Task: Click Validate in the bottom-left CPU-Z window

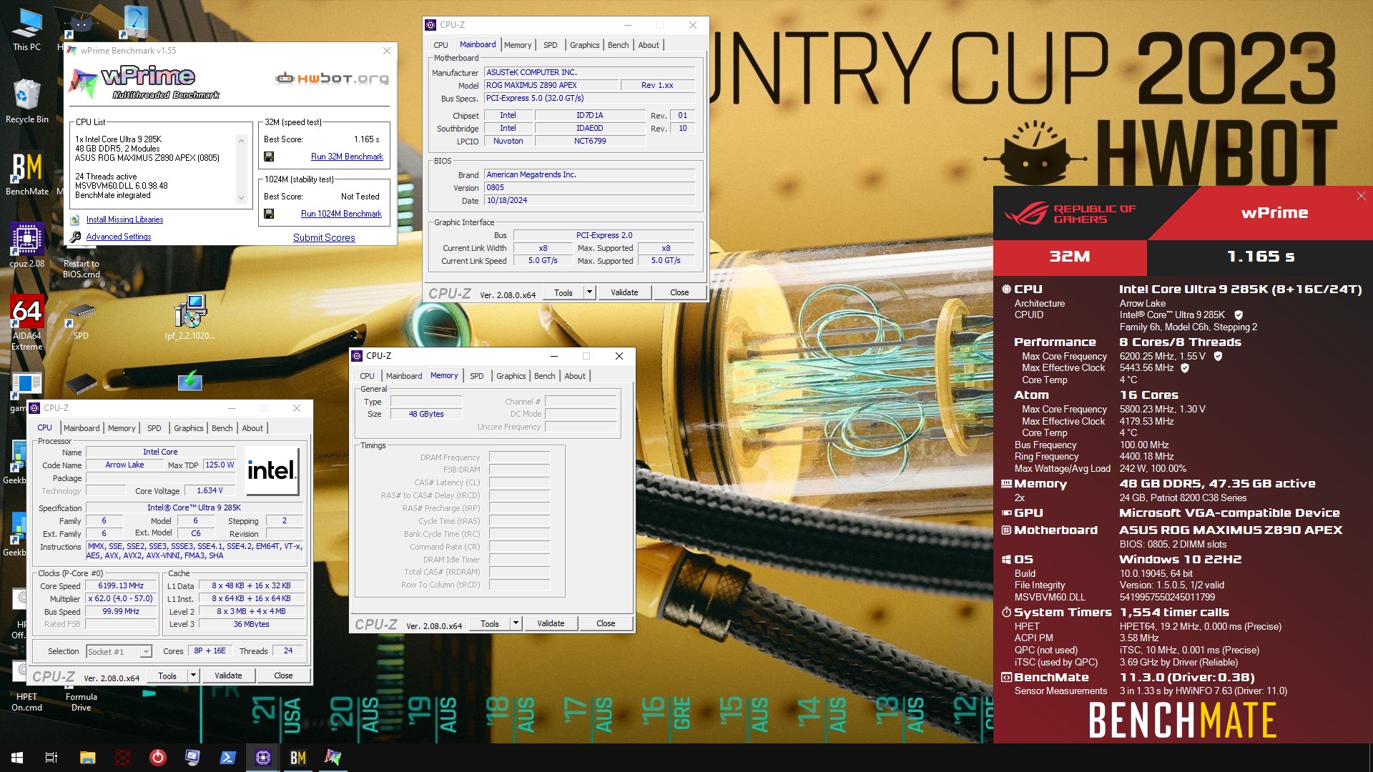Action: click(x=228, y=675)
